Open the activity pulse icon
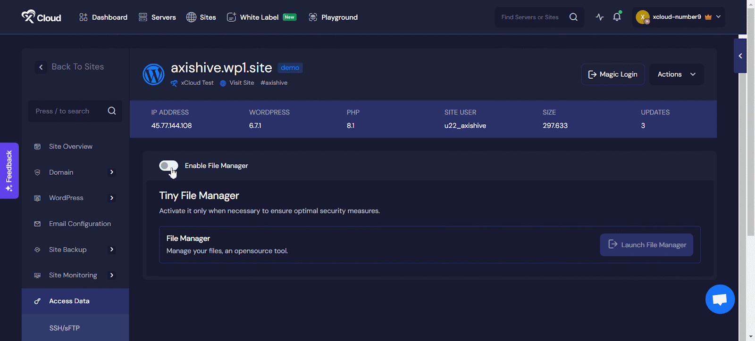This screenshot has width=755, height=341. point(599,17)
